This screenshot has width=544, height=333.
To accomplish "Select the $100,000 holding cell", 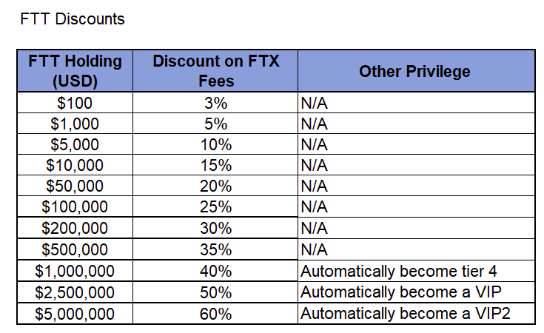I will [x=75, y=206].
